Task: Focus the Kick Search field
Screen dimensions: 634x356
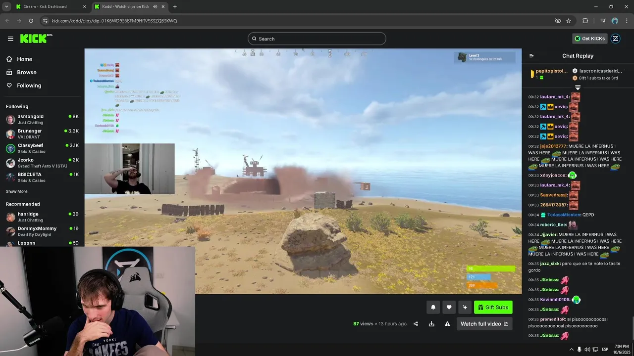Action: click(317, 39)
